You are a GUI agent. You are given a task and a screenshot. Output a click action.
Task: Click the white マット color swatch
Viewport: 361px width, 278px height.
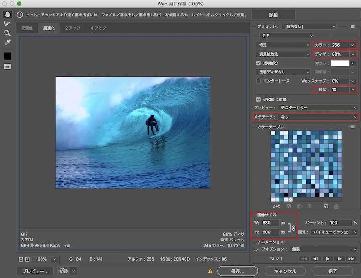click(340, 63)
